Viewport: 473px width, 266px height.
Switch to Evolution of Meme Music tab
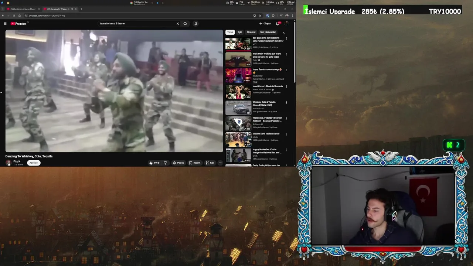click(x=23, y=9)
